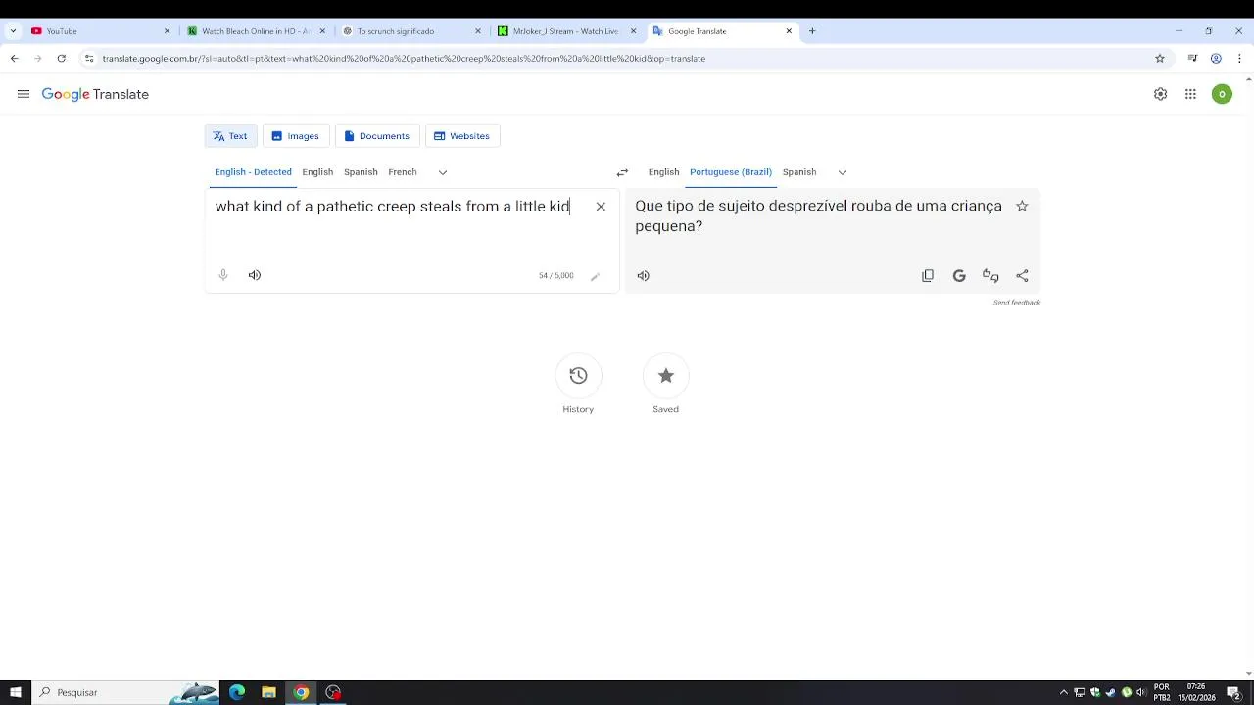Image resolution: width=1254 pixels, height=705 pixels.
Task: Go back with browser back arrow
Action: click(x=14, y=59)
